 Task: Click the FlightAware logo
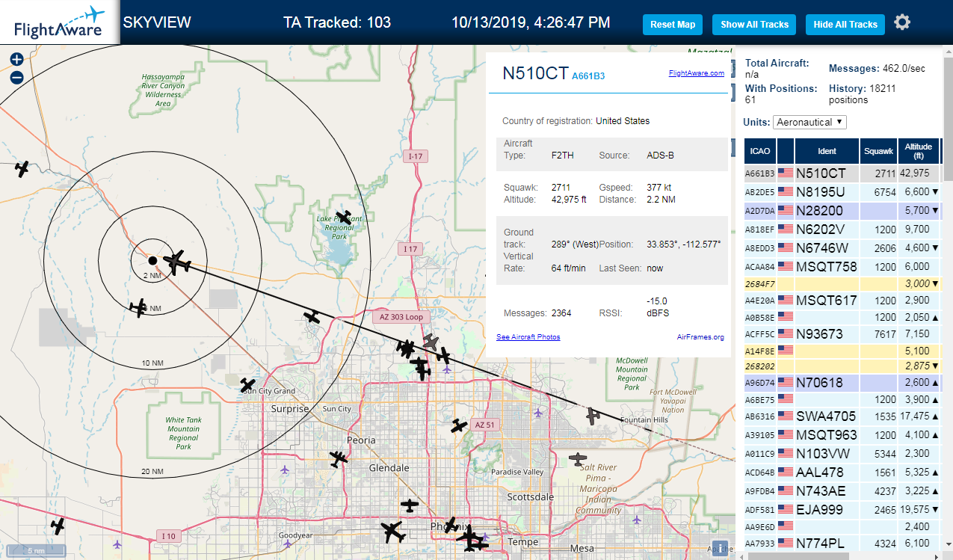click(59, 22)
